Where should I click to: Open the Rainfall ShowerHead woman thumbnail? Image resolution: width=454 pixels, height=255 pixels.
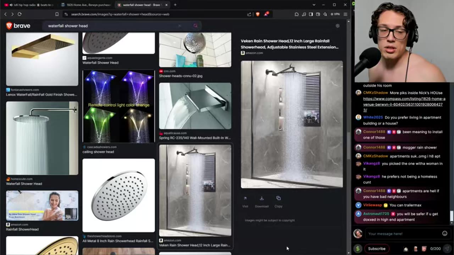coord(42,205)
